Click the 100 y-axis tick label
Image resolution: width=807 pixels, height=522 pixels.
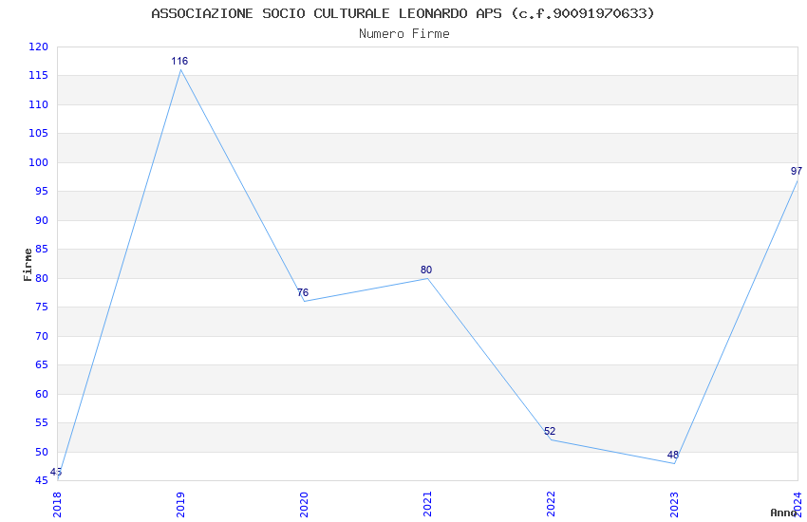coord(38,162)
